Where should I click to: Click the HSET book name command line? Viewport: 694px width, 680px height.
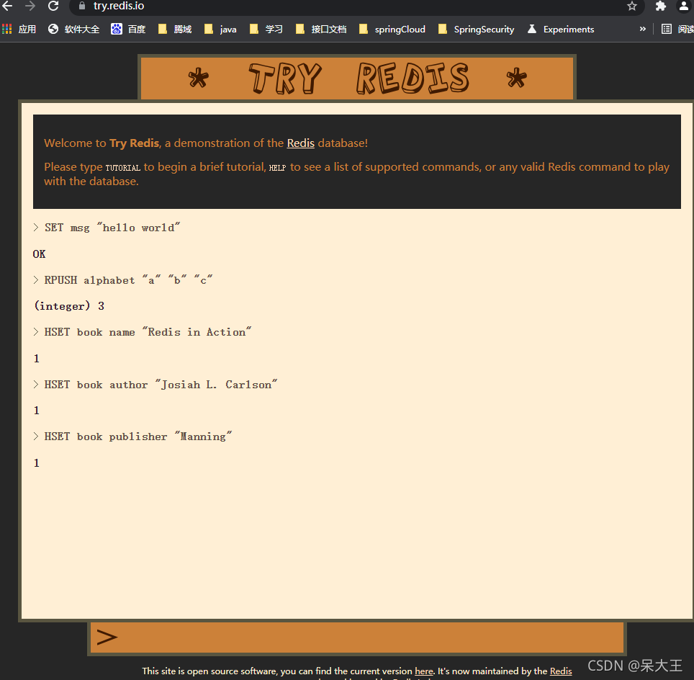[x=142, y=332]
